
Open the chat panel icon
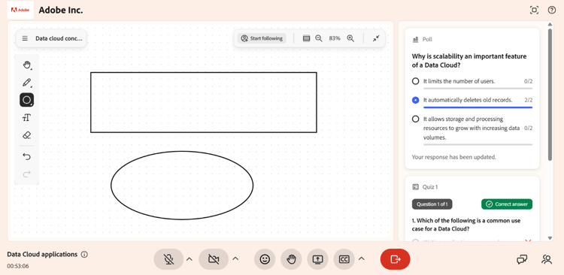point(522,259)
